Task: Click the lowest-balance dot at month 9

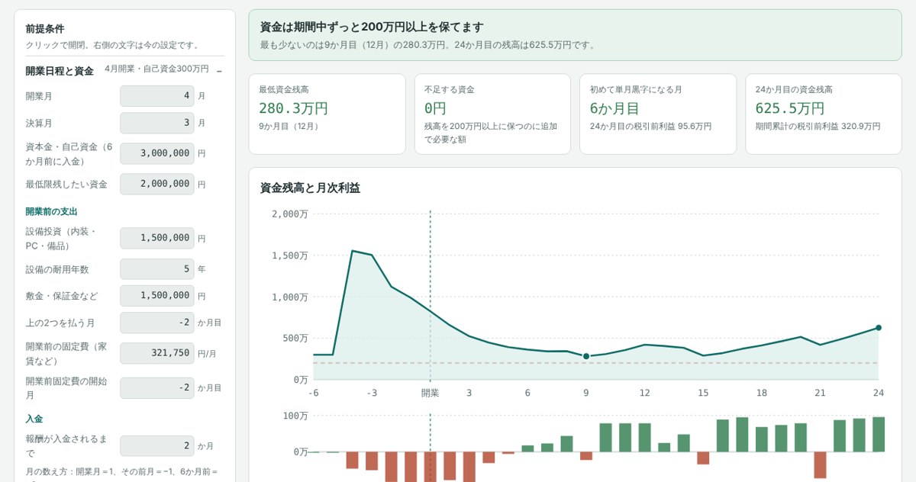Action: click(586, 356)
